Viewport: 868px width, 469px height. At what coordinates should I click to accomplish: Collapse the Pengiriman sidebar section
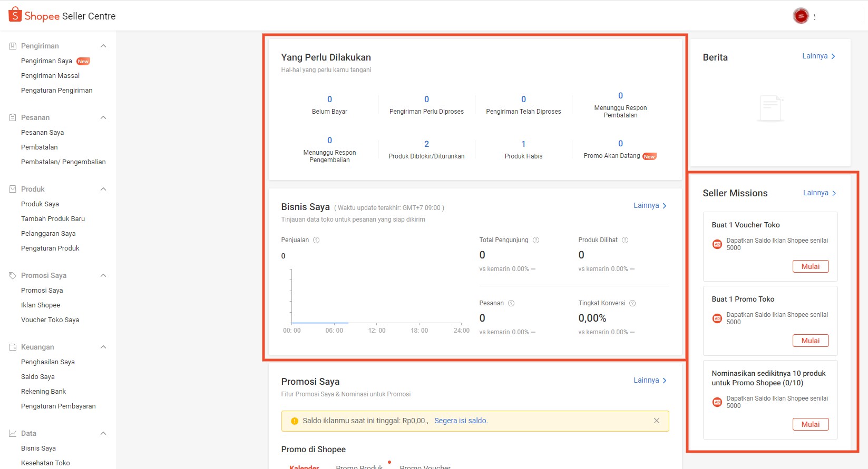pyautogui.click(x=103, y=46)
